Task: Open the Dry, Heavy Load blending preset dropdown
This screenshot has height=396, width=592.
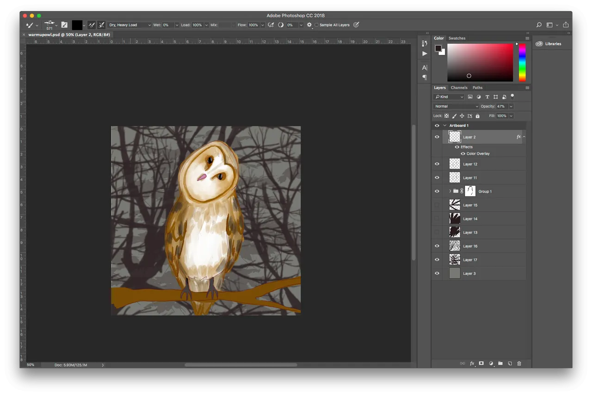Action: pos(130,25)
